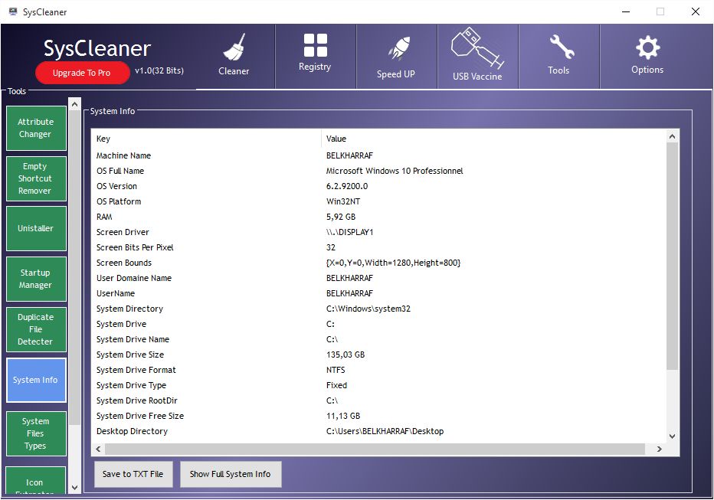Select the System Directory row
Screen dimensions: 714x500
[x=379, y=309]
